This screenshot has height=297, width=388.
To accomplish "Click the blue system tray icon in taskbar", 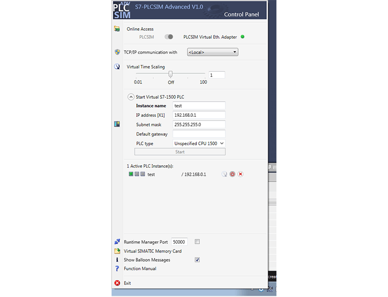I will pyautogui.click(x=261, y=290).
